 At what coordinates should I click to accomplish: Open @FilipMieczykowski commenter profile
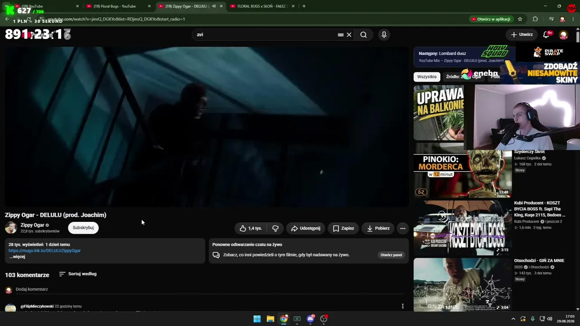pyautogui.click(x=37, y=307)
